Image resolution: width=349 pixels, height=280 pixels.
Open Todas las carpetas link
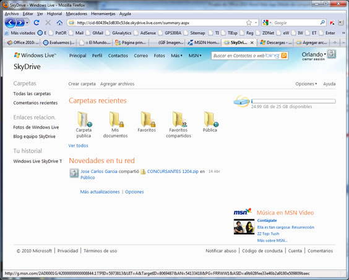point(32,93)
